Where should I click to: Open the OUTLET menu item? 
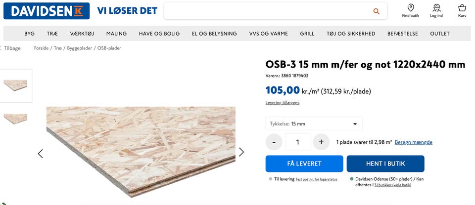tap(439, 34)
